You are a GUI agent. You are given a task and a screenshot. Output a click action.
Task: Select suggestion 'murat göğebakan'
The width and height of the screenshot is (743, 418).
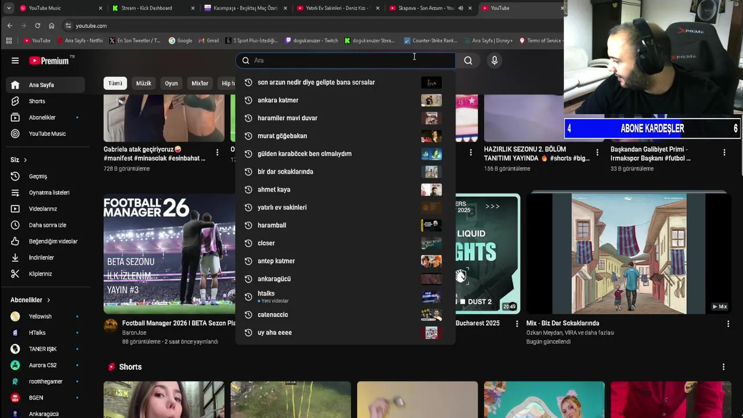pyautogui.click(x=345, y=136)
